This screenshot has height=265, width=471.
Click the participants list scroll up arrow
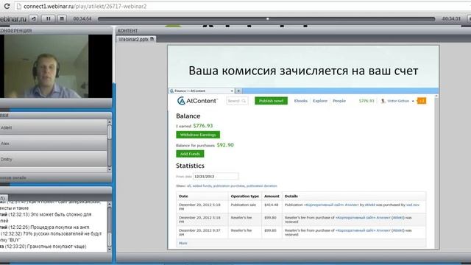click(x=110, y=122)
